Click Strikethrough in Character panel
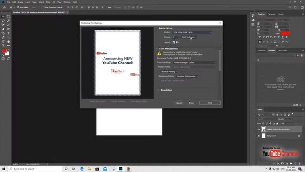The height and width of the screenshot is (172, 305). click(x=286, y=37)
